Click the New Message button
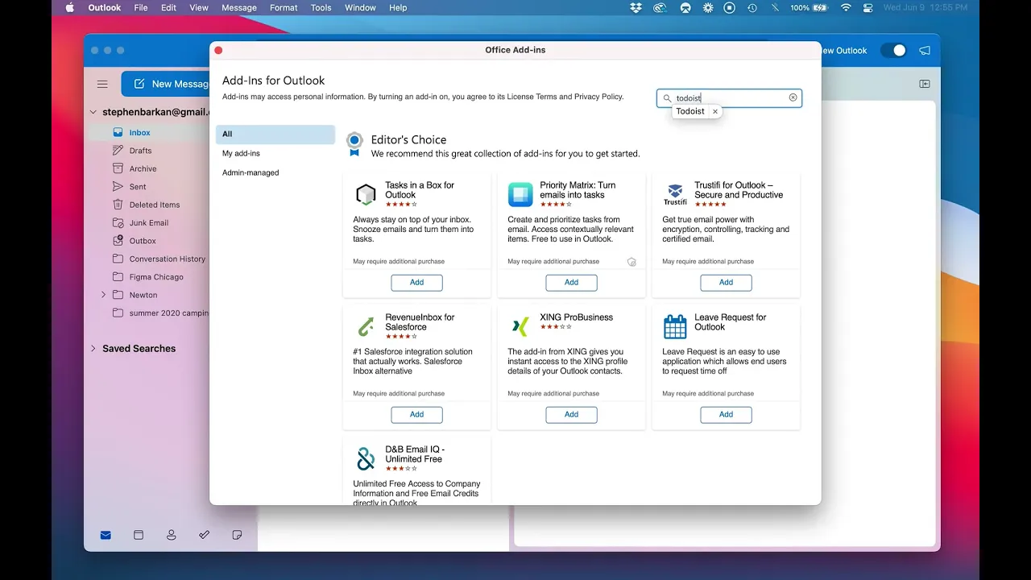The image size is (1031, 580). coord(171,84)
